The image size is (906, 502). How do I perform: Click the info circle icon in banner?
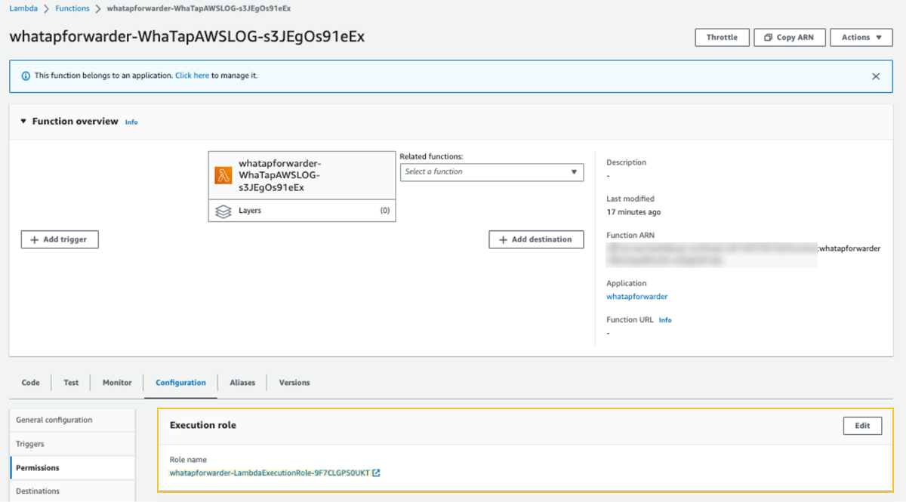(26, 76)
